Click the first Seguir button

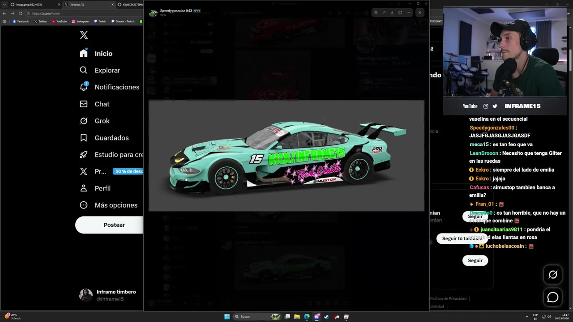(475, 216)
